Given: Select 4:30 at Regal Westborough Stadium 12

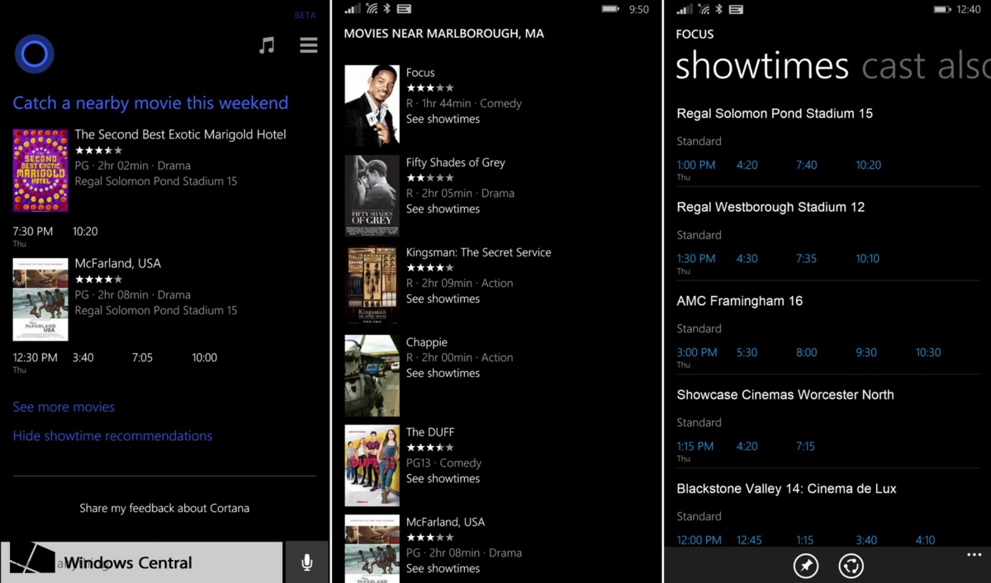Looking at the screenshot, I should (x=747, y=258).
